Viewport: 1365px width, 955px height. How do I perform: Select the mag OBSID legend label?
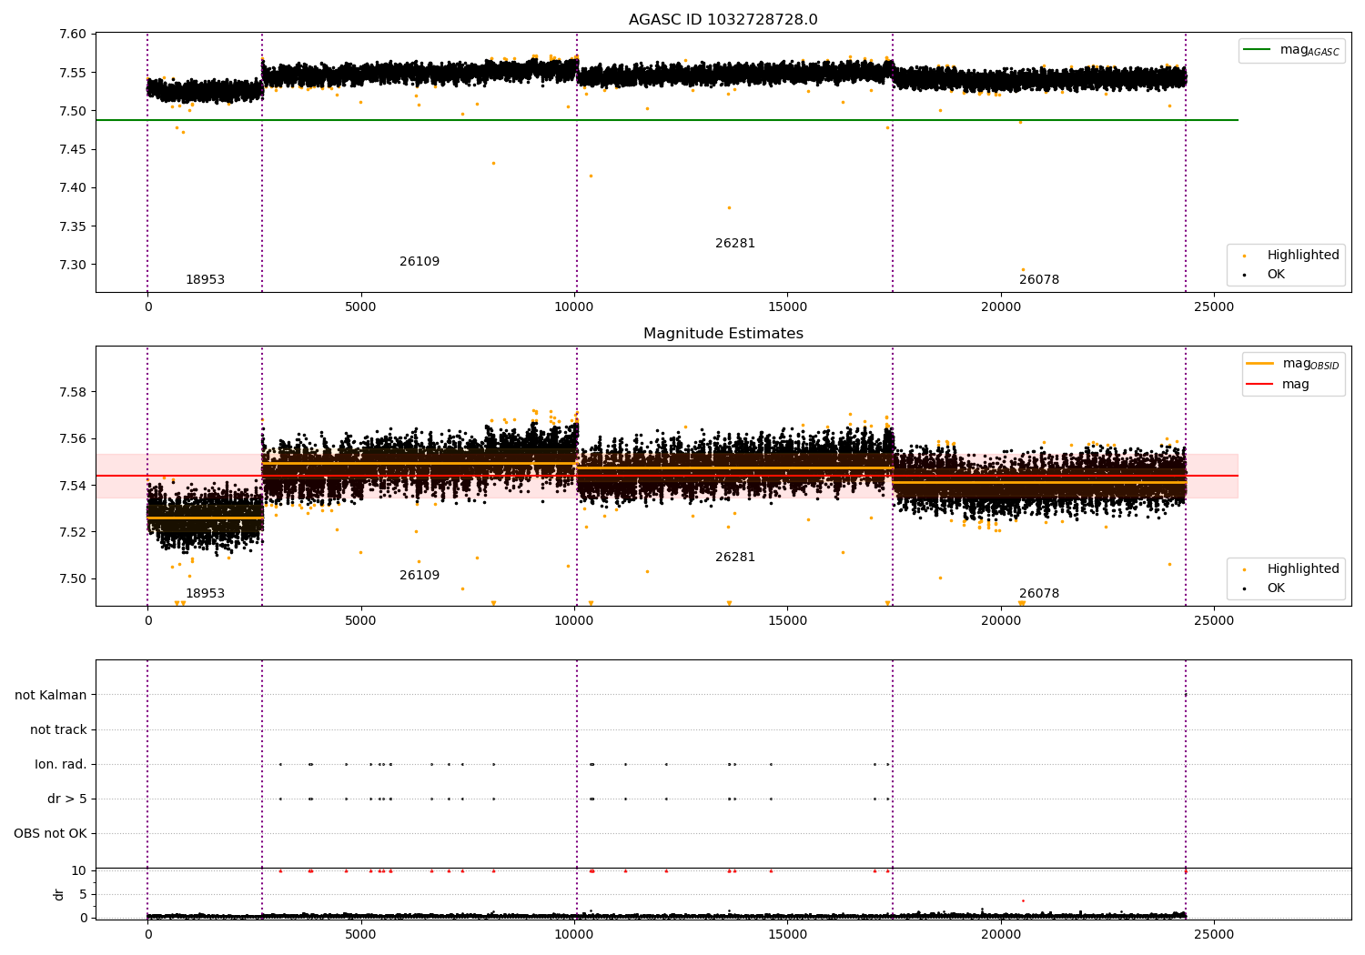[1310, 364]
